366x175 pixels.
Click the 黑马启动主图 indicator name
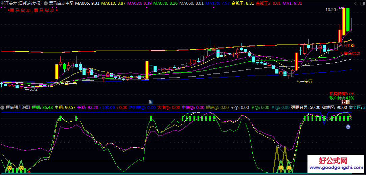point(61,3)
